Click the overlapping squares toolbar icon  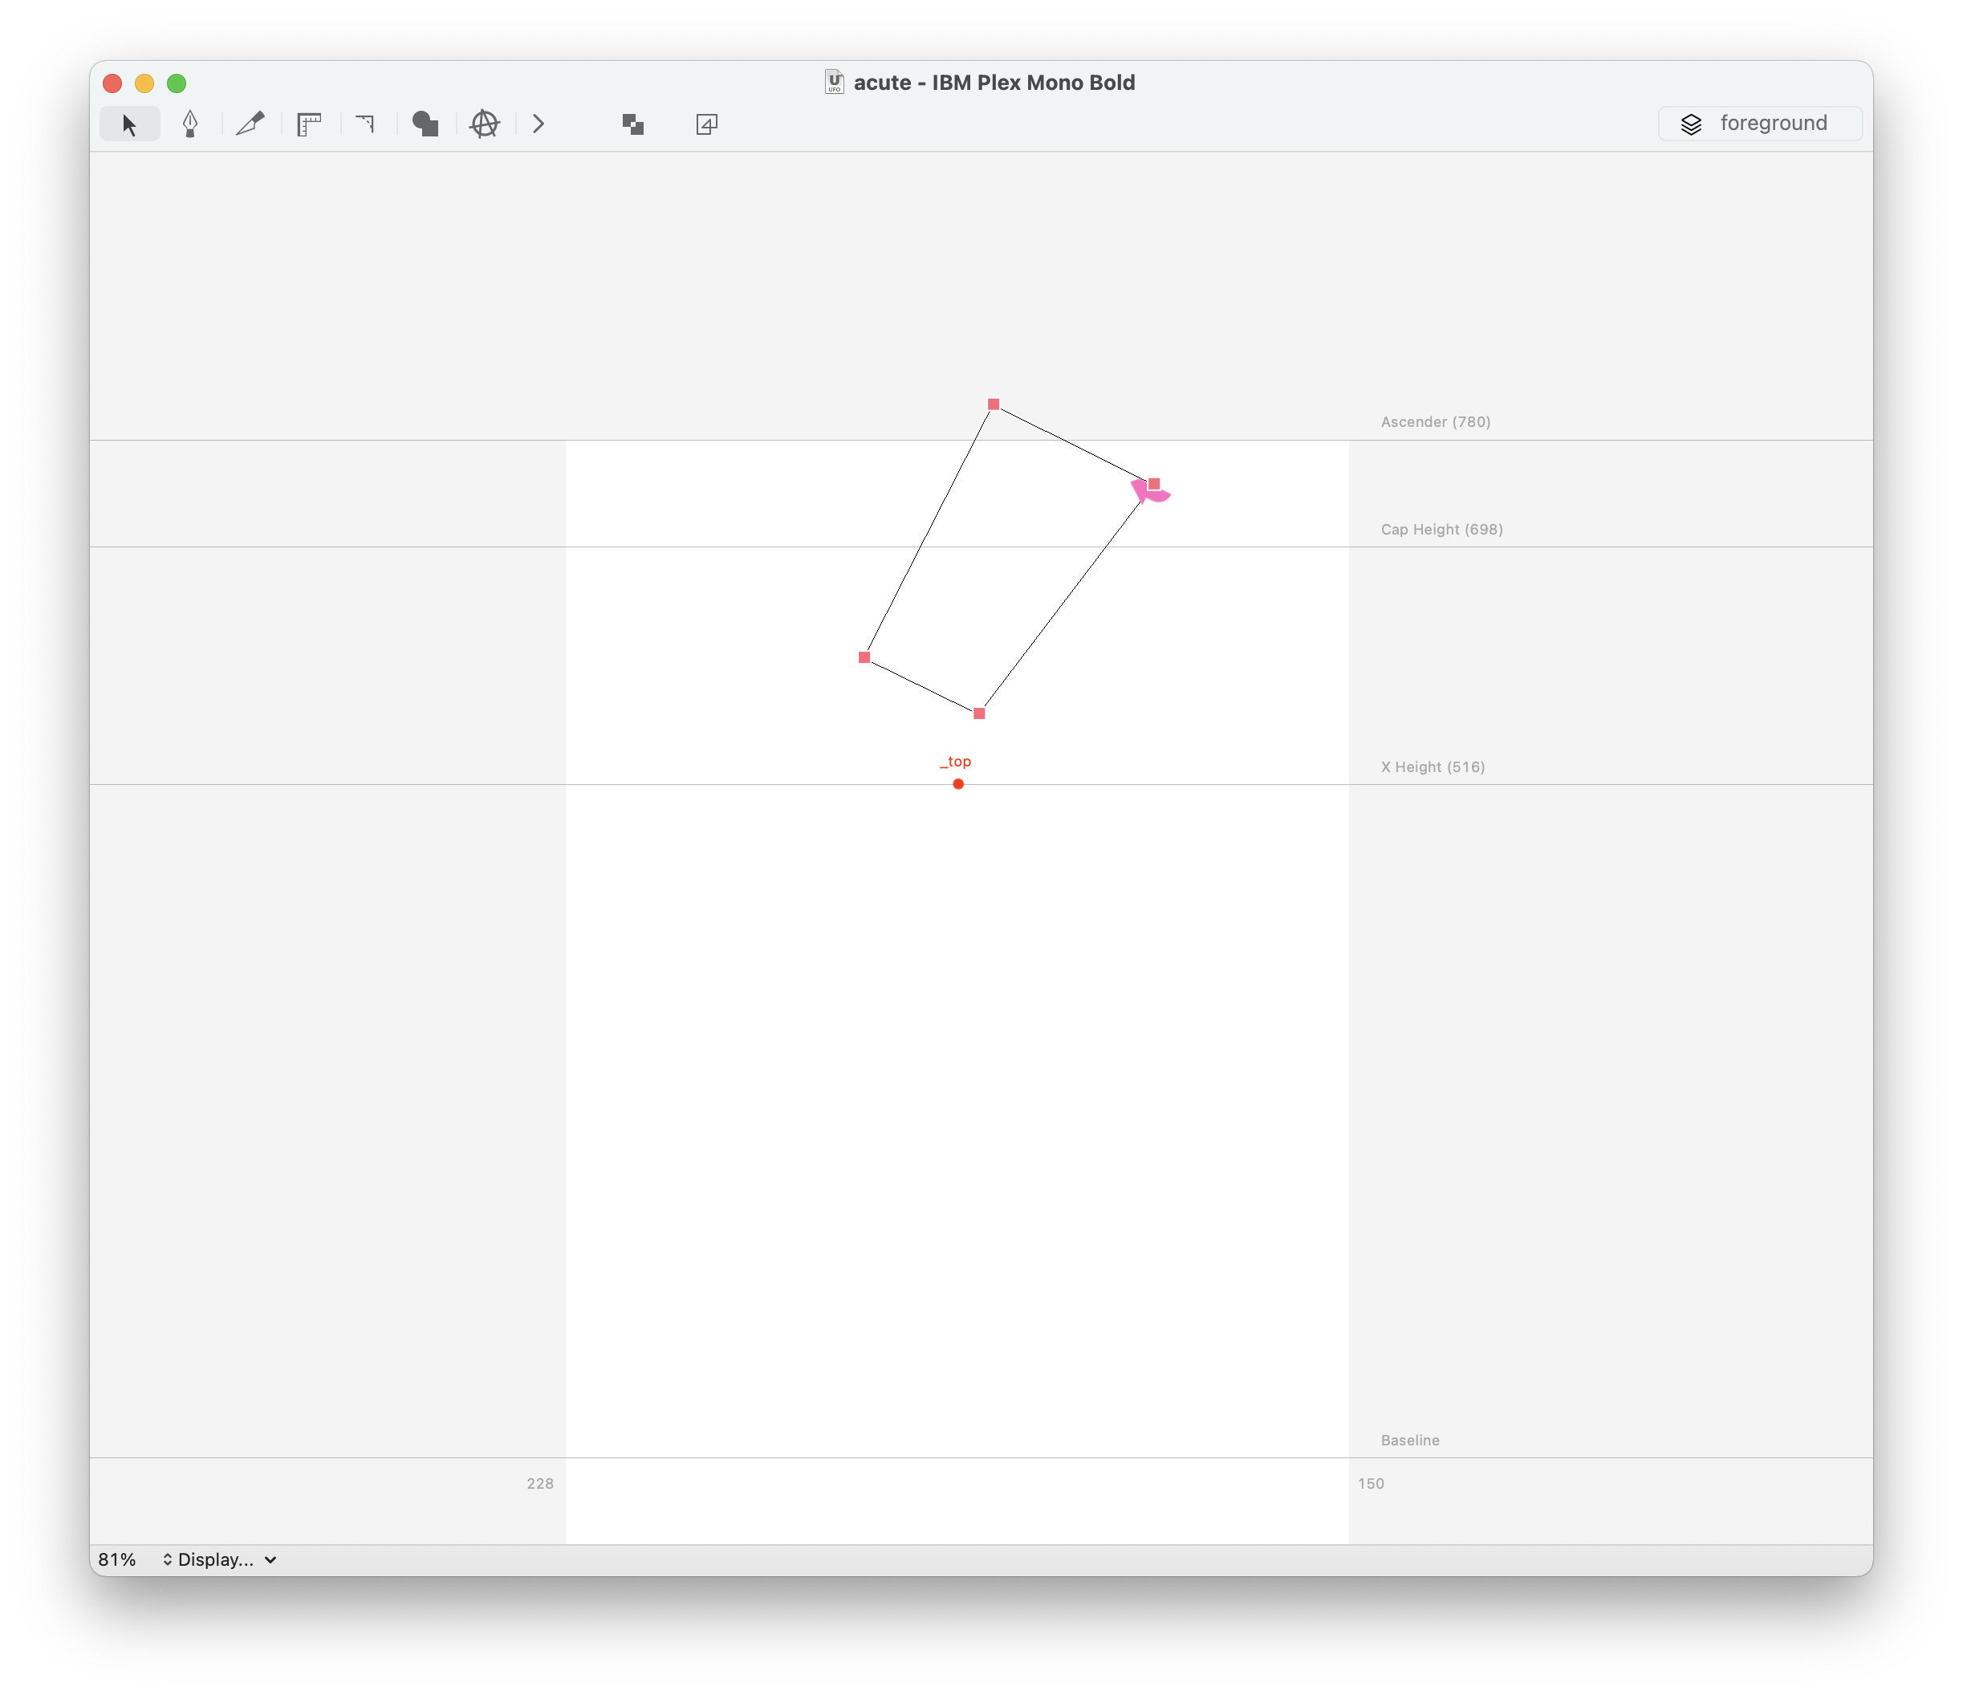[633, 124]
